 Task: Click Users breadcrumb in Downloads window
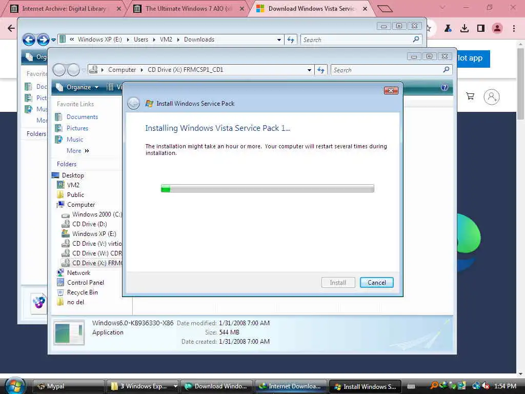pyautogui.click(x=140, y=40)
